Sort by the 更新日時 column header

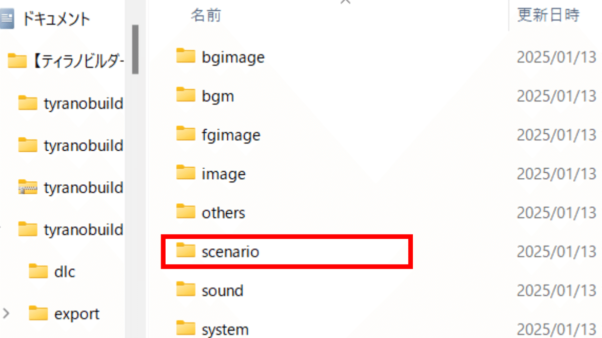coord(548,15)
